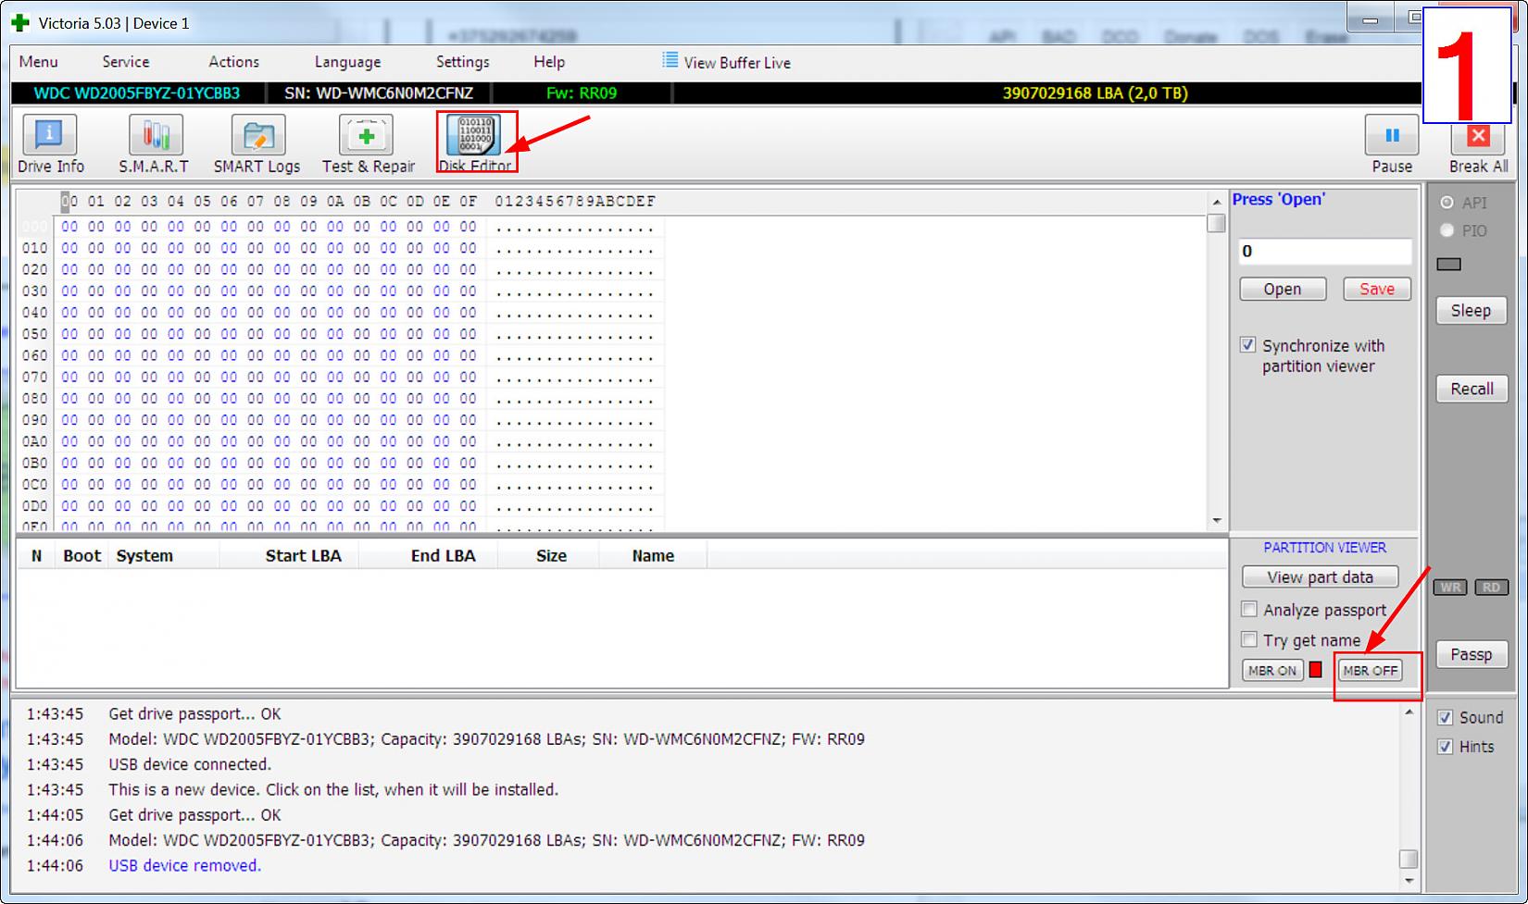The height and width of the screenshot is (904, 1528).
Task: Click the log panel scrollbar thumb
Action: (1409, 859)
